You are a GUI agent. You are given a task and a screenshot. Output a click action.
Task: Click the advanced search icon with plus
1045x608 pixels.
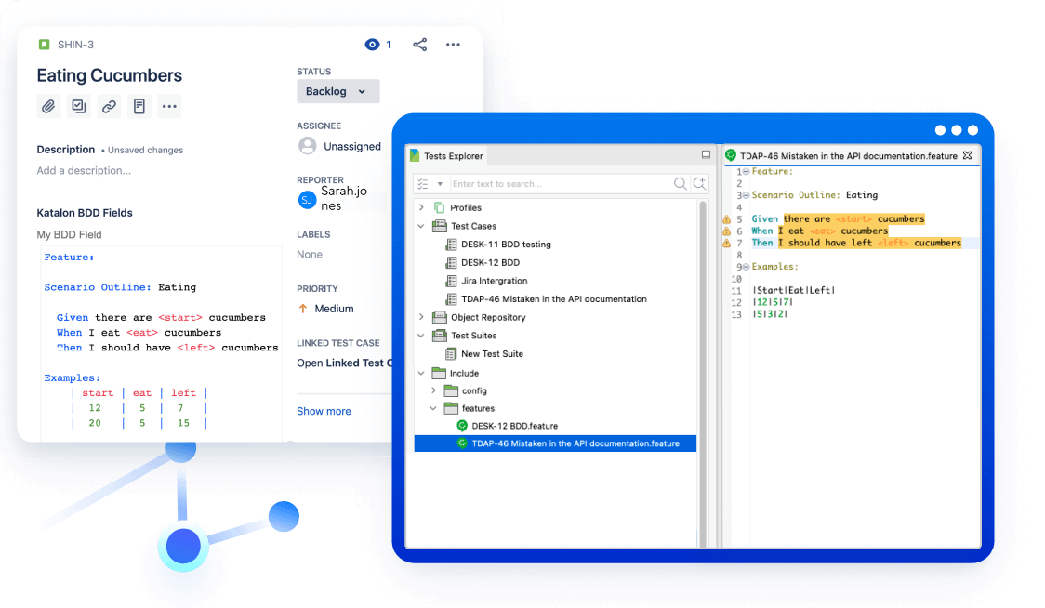click(x=700, y=184)
